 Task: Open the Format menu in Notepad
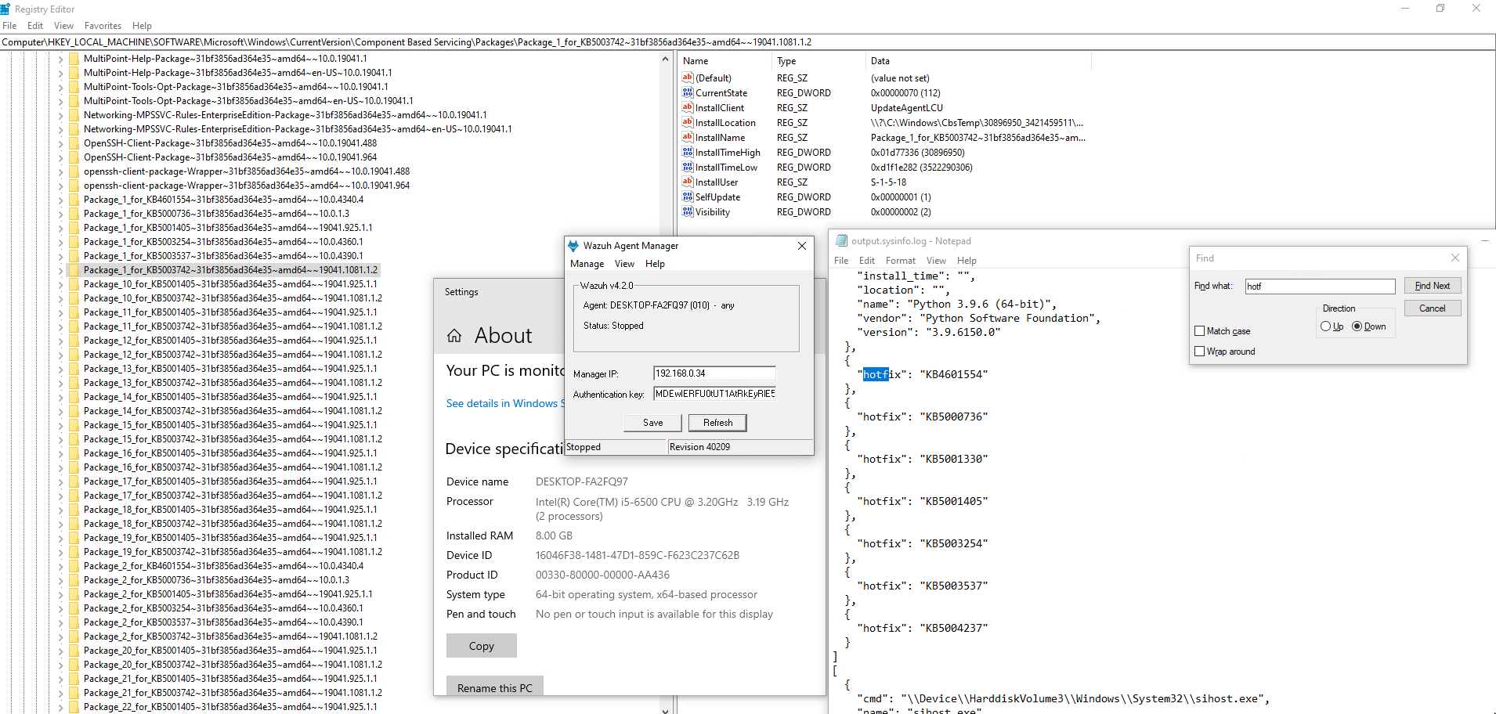[x=900, y=260]
